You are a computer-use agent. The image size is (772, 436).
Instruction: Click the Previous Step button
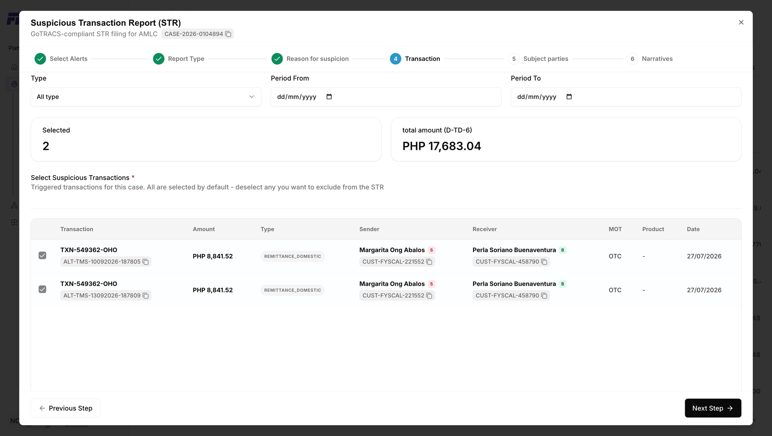[66, 408]
